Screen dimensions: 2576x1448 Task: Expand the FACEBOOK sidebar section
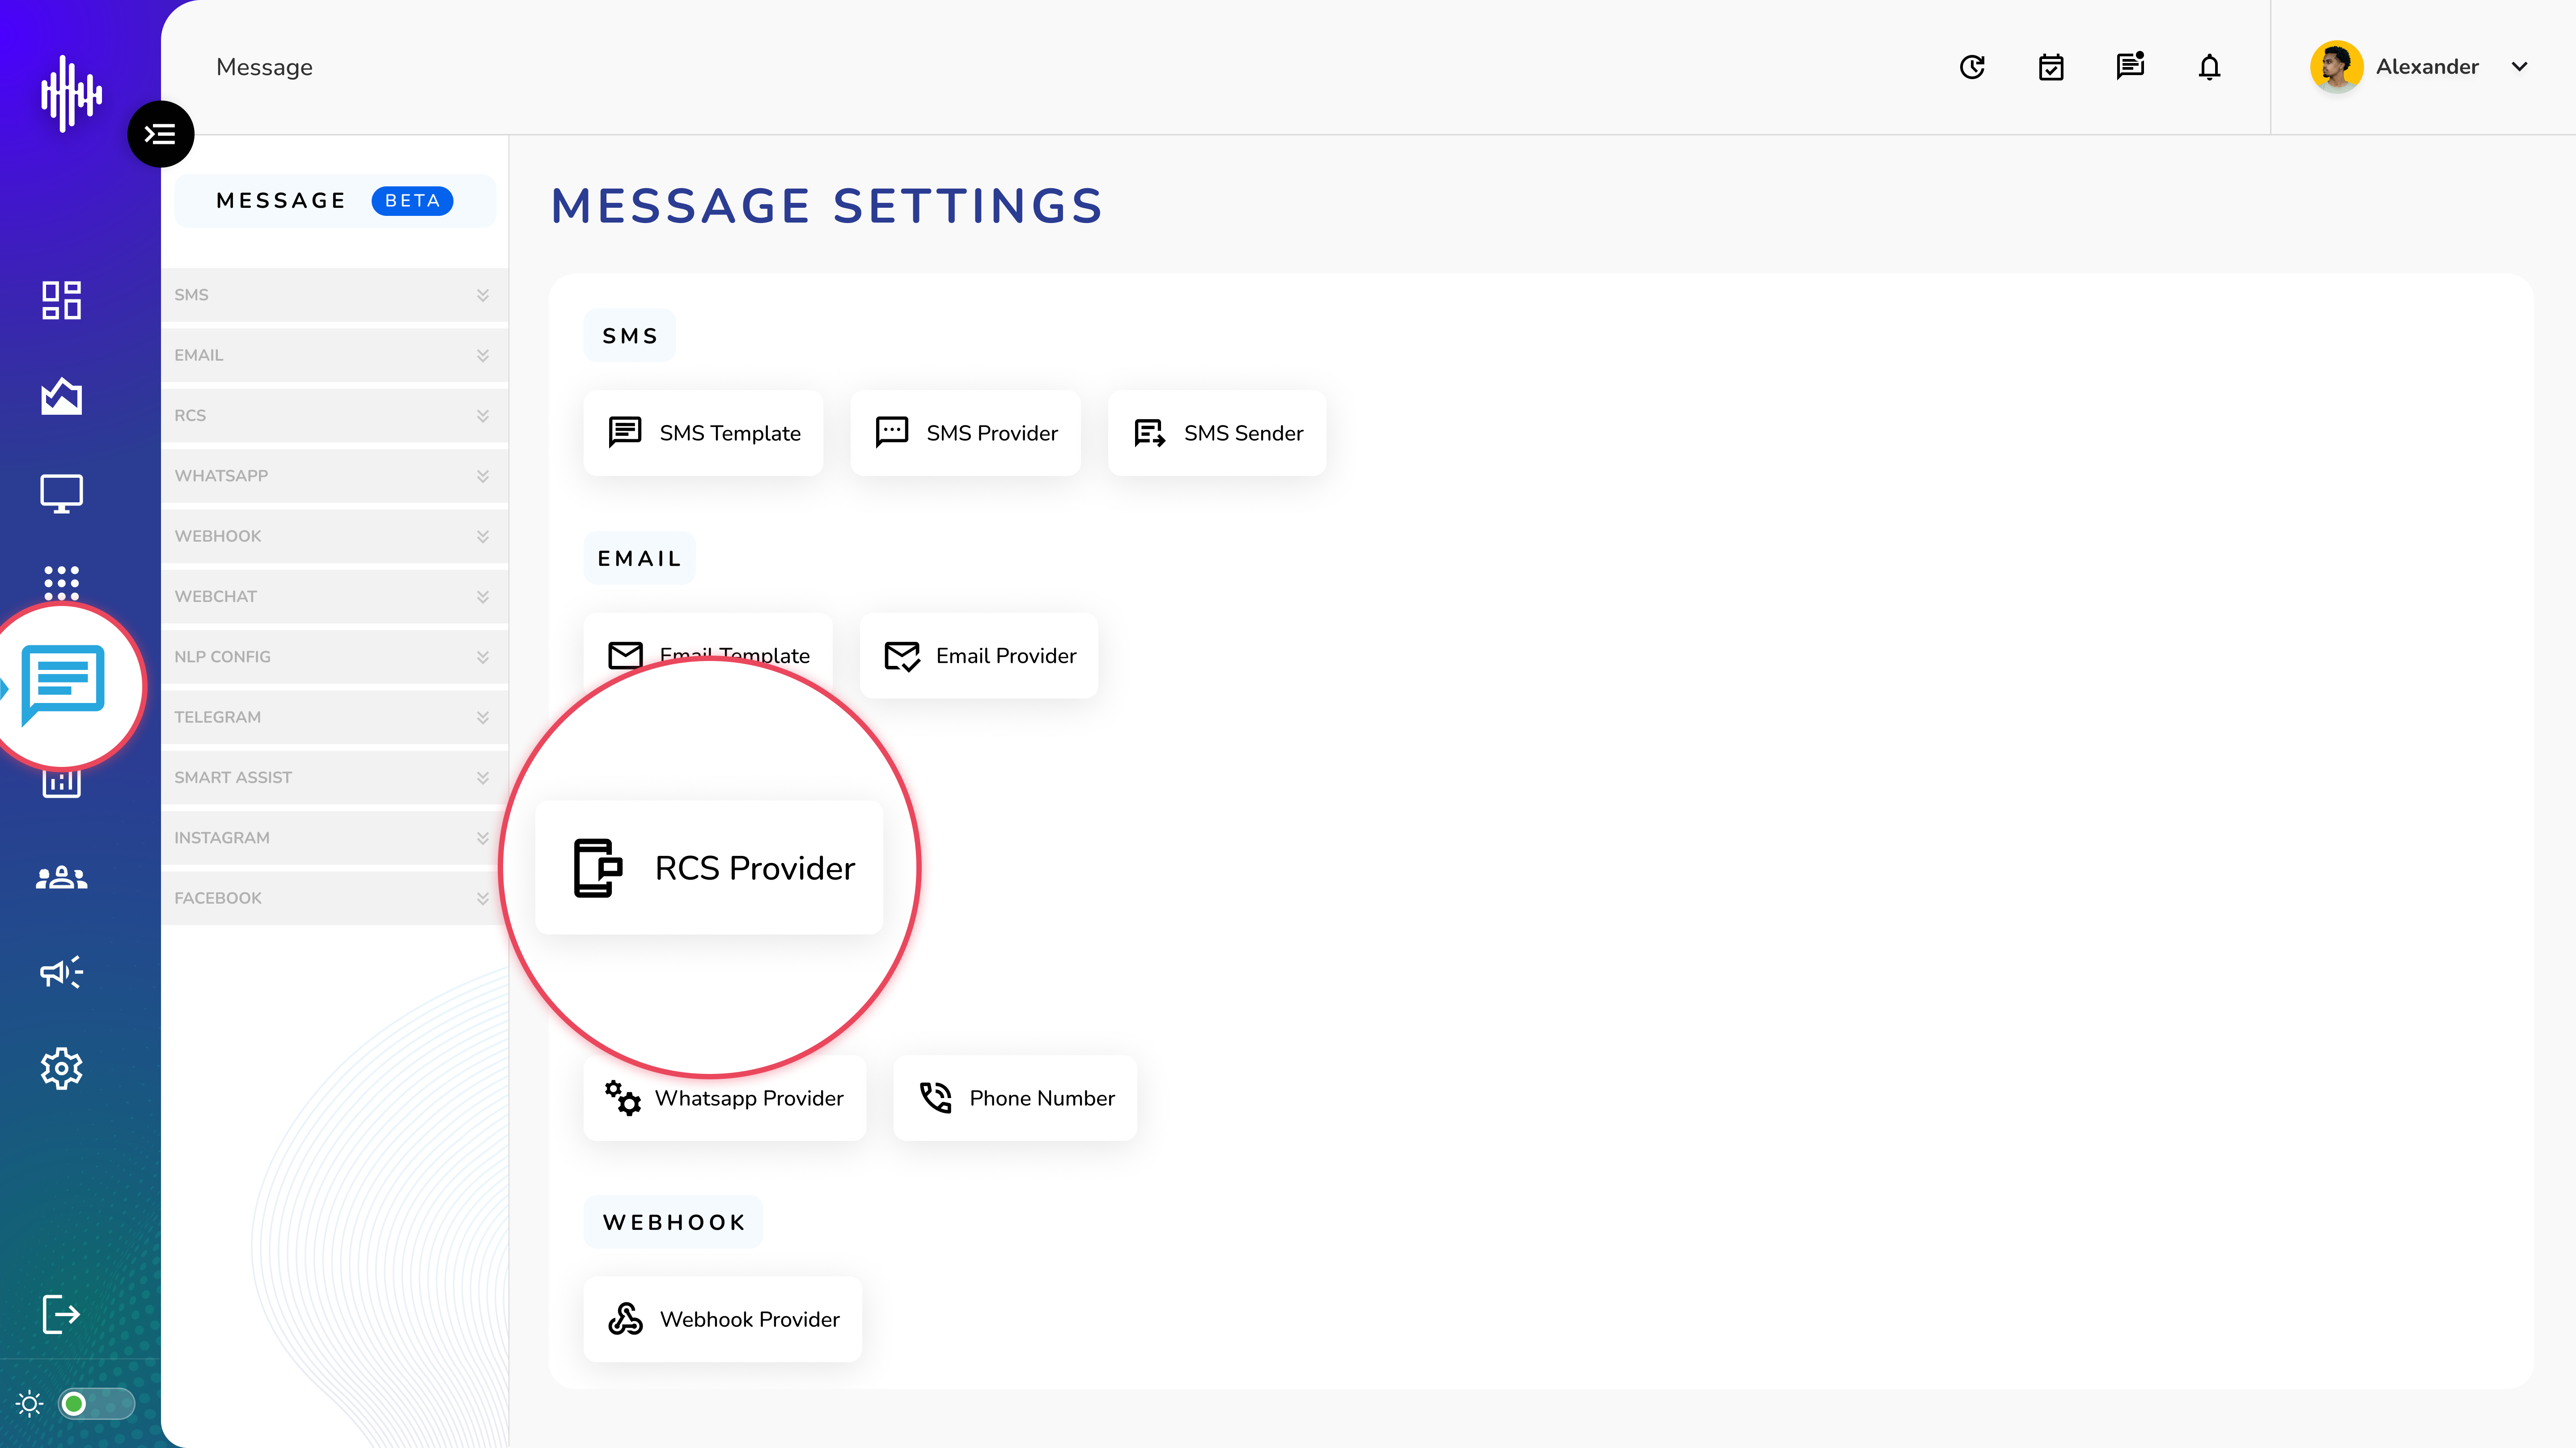point(334,897)
